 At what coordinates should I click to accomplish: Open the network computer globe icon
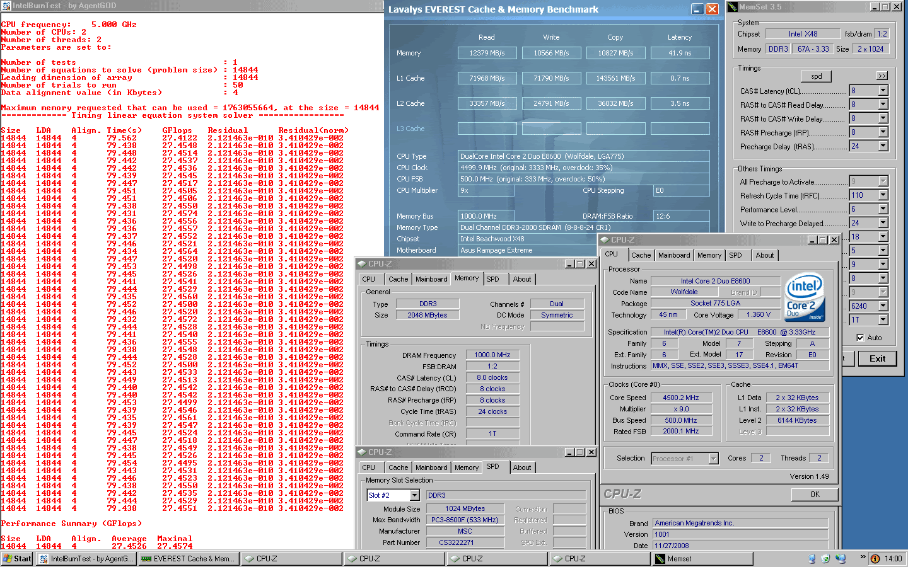[841, 559]
